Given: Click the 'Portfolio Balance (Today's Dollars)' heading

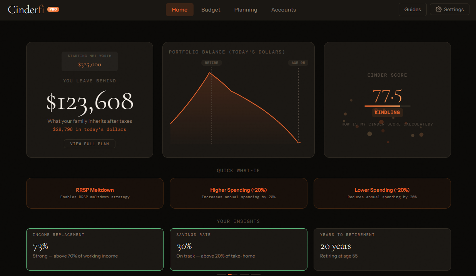Looking at the screenshot, I should coord(227,52).
